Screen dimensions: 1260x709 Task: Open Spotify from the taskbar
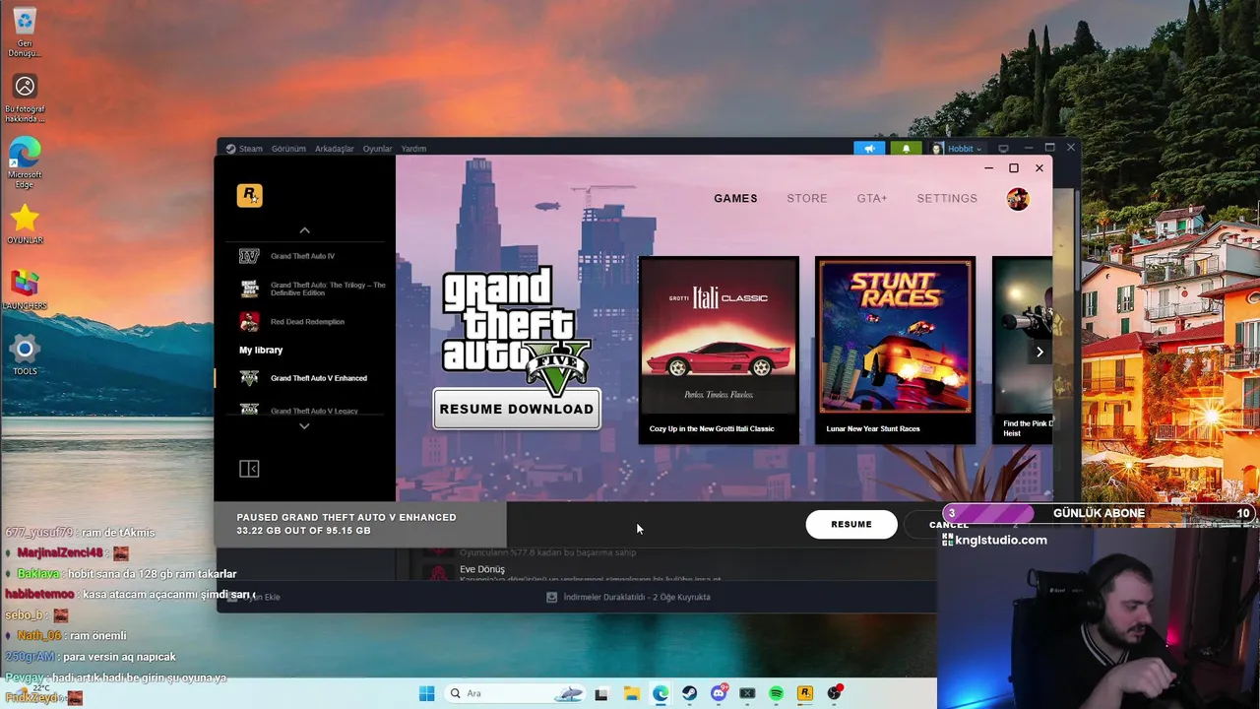coord(776,693)
